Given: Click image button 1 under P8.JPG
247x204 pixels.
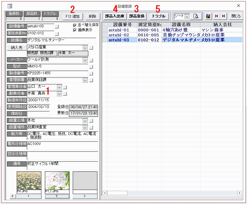Looking at the screenshot, I should tap(29, 196).
